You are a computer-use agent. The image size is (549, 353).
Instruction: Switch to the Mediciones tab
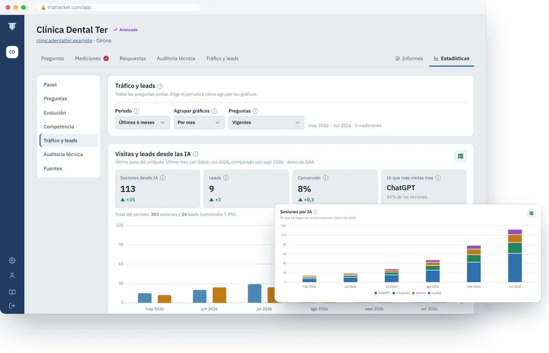tap(92, 58)
